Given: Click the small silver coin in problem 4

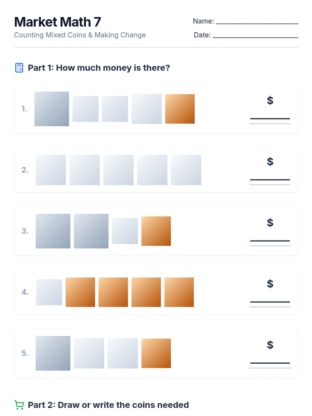Looking at the screenshot, I should point(49,292).
